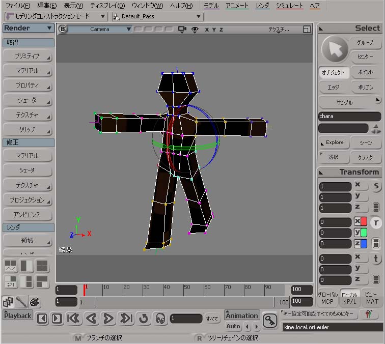Toggle the rotation X red axis button
The image size is (385, 344).
pos(361,221)
